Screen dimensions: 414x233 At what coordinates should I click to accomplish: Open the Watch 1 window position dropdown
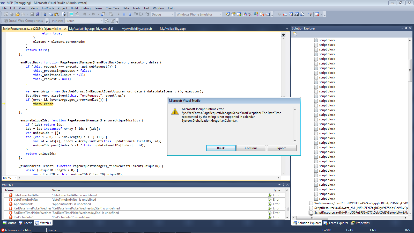click(x=279, y=185)
